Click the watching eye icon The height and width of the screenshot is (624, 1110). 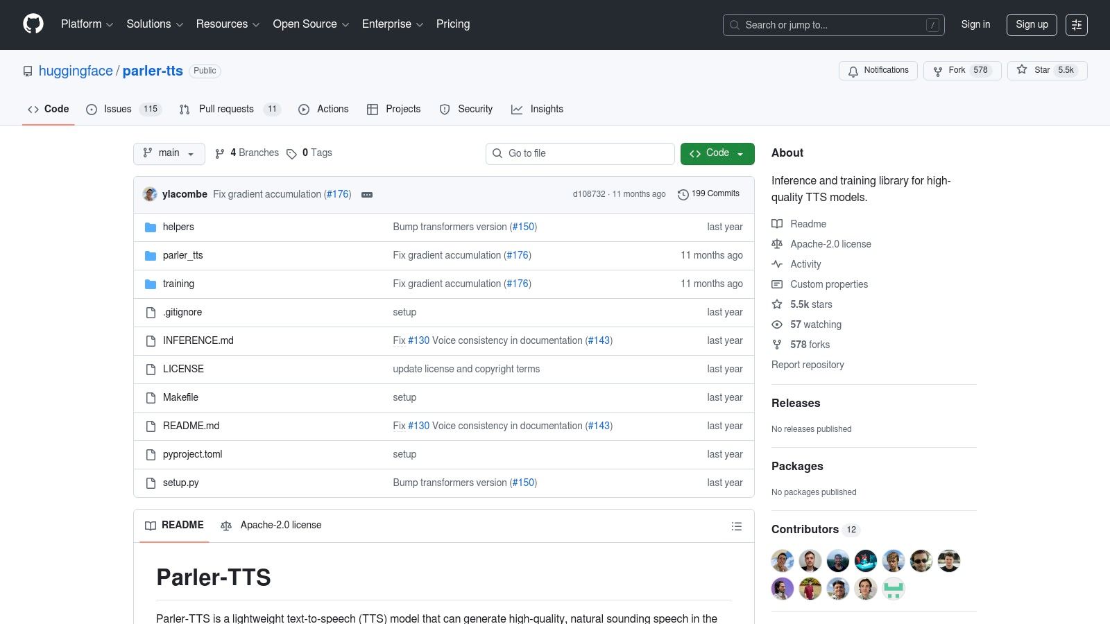pos(777,324)
